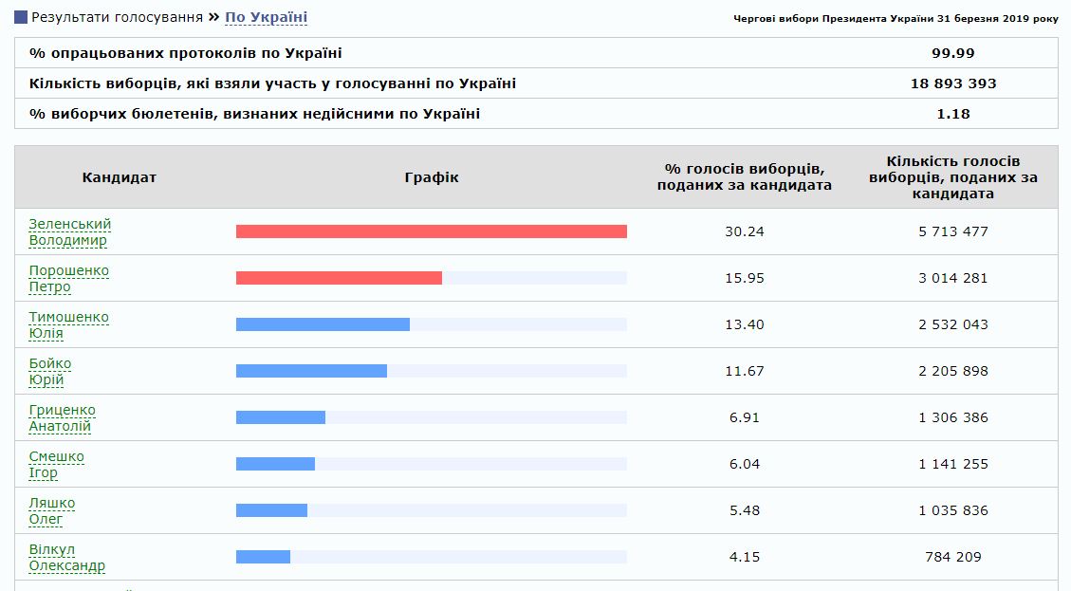
Task: Open the "По Україні" results link
Action: point(265,16)
